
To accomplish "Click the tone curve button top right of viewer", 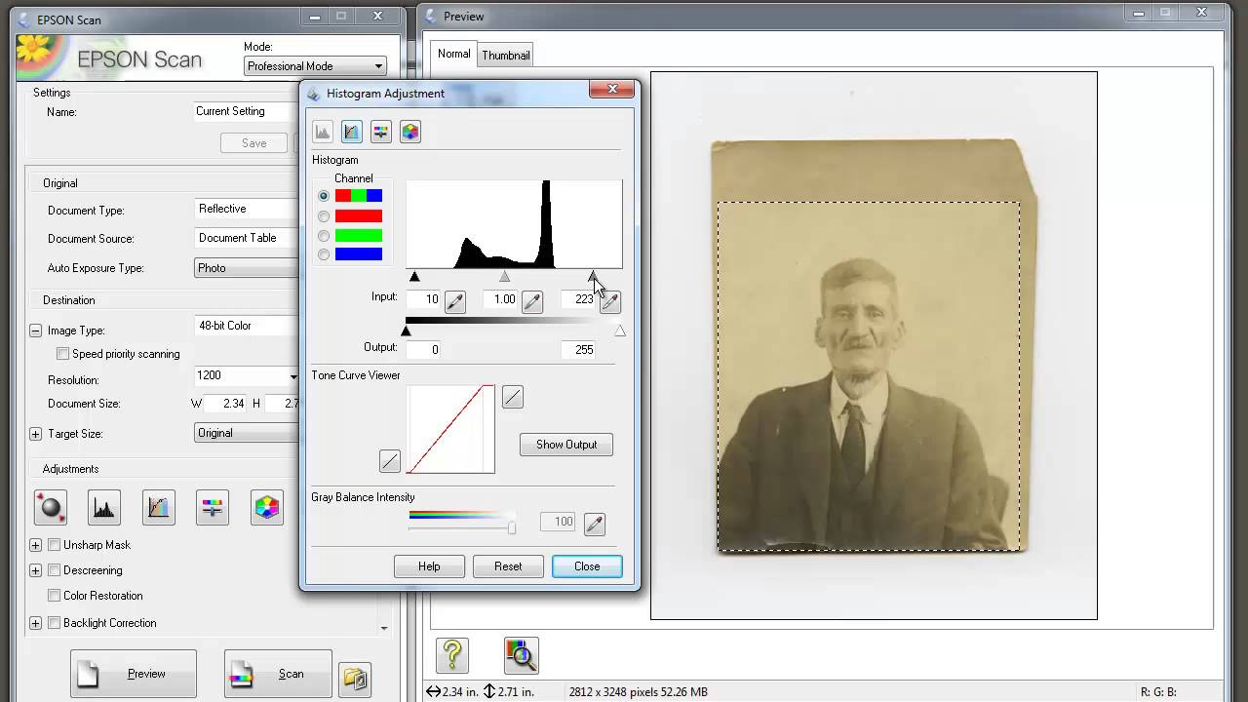I will click(x=512, y=397).
